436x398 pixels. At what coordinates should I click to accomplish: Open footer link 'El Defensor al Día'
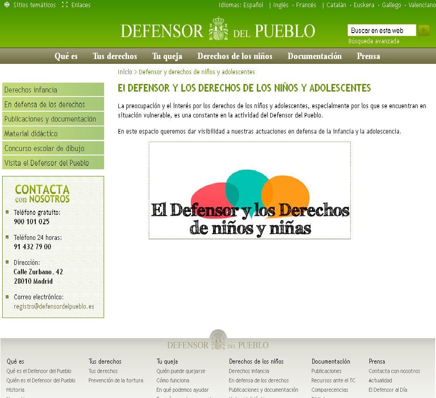[x=388, y=390]
